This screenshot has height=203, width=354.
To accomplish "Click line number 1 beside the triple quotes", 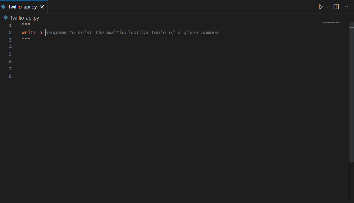I will tap(10, 25).
